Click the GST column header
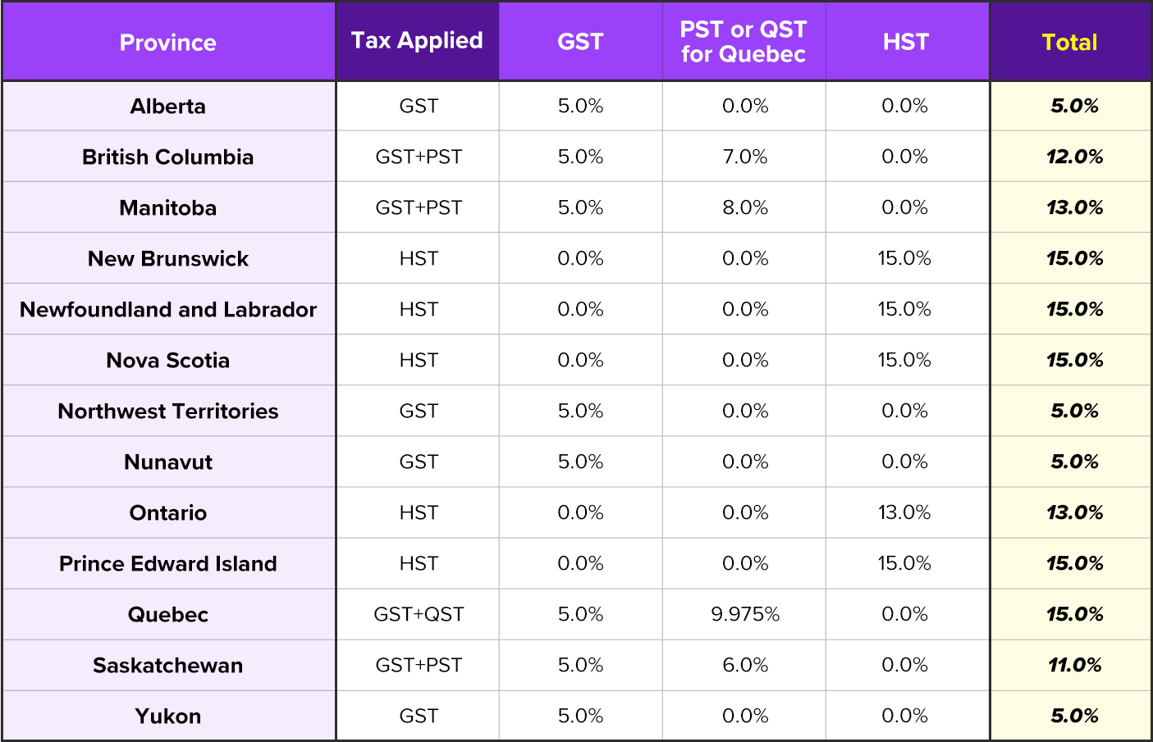The width and height of the screenshot is (1153, 742). tap(580, 42)
